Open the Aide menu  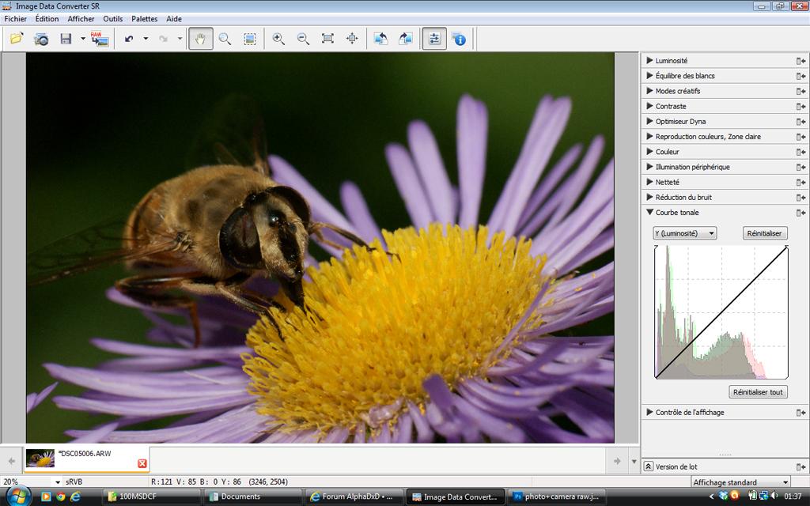point(174,19)
